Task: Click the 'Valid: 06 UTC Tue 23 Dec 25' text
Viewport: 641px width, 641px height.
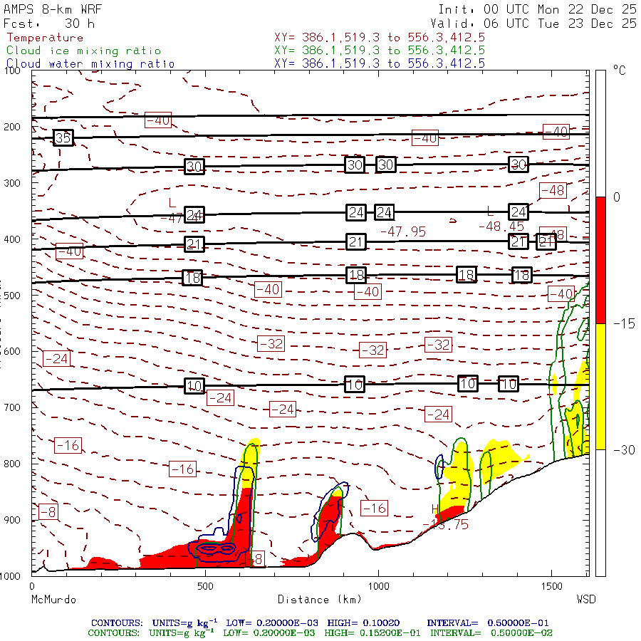Action: pos(533,24)
